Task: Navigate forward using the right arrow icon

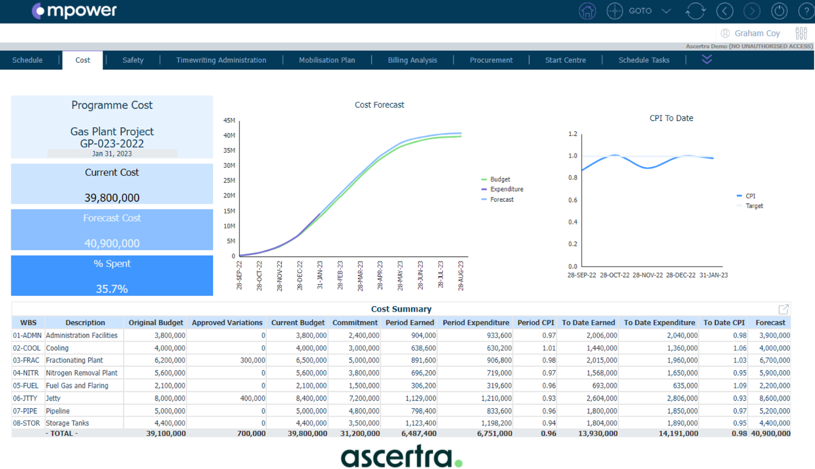Action: point(752,11)
